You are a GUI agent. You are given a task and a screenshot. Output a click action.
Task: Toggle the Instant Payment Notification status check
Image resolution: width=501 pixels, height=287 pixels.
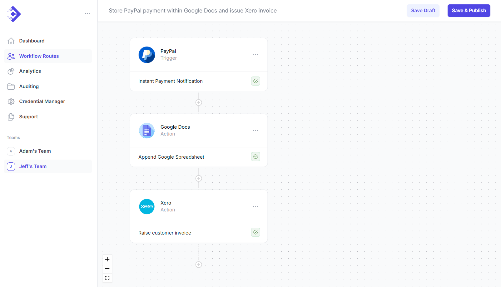tap(255, 81)
